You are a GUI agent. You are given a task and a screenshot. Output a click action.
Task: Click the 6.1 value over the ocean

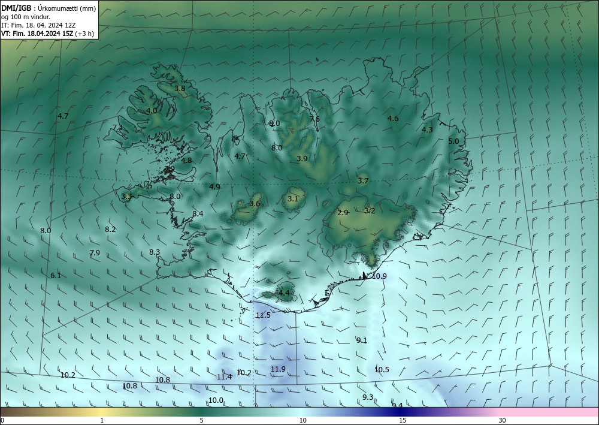[x=56, y=275]
